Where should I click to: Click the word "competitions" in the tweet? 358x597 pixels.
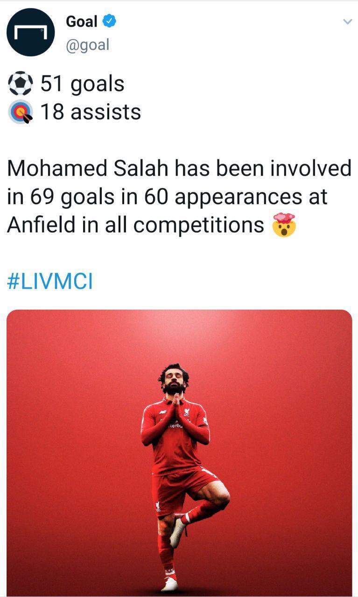click(199, 225)
